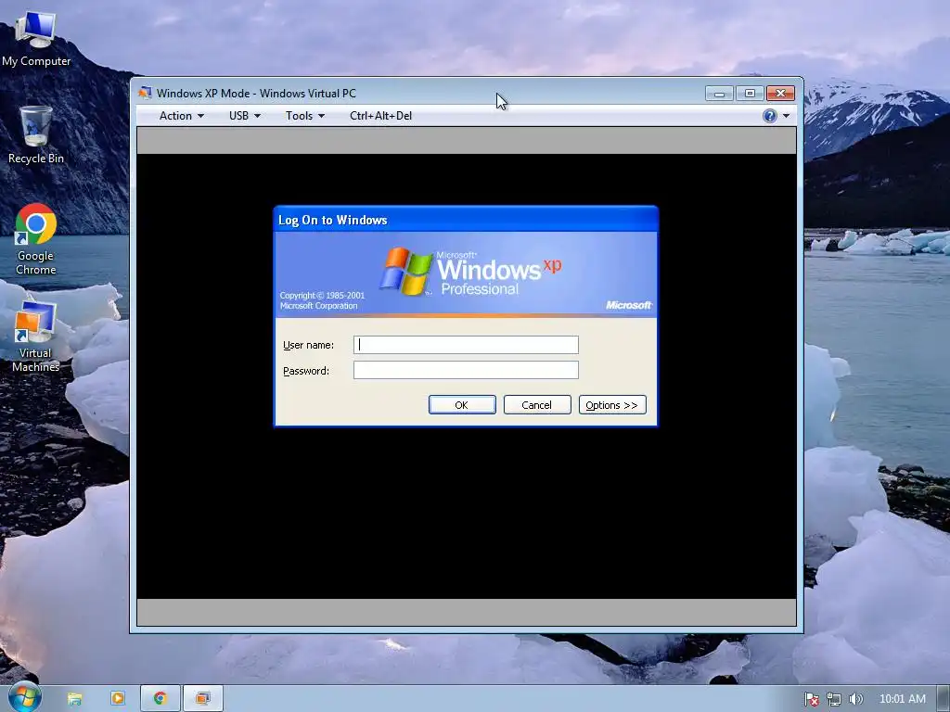Select the Recycle Bin desktop icon
The width and height of the screenshot is (950, 712).
pyautogui.click(x=36, y=134)
